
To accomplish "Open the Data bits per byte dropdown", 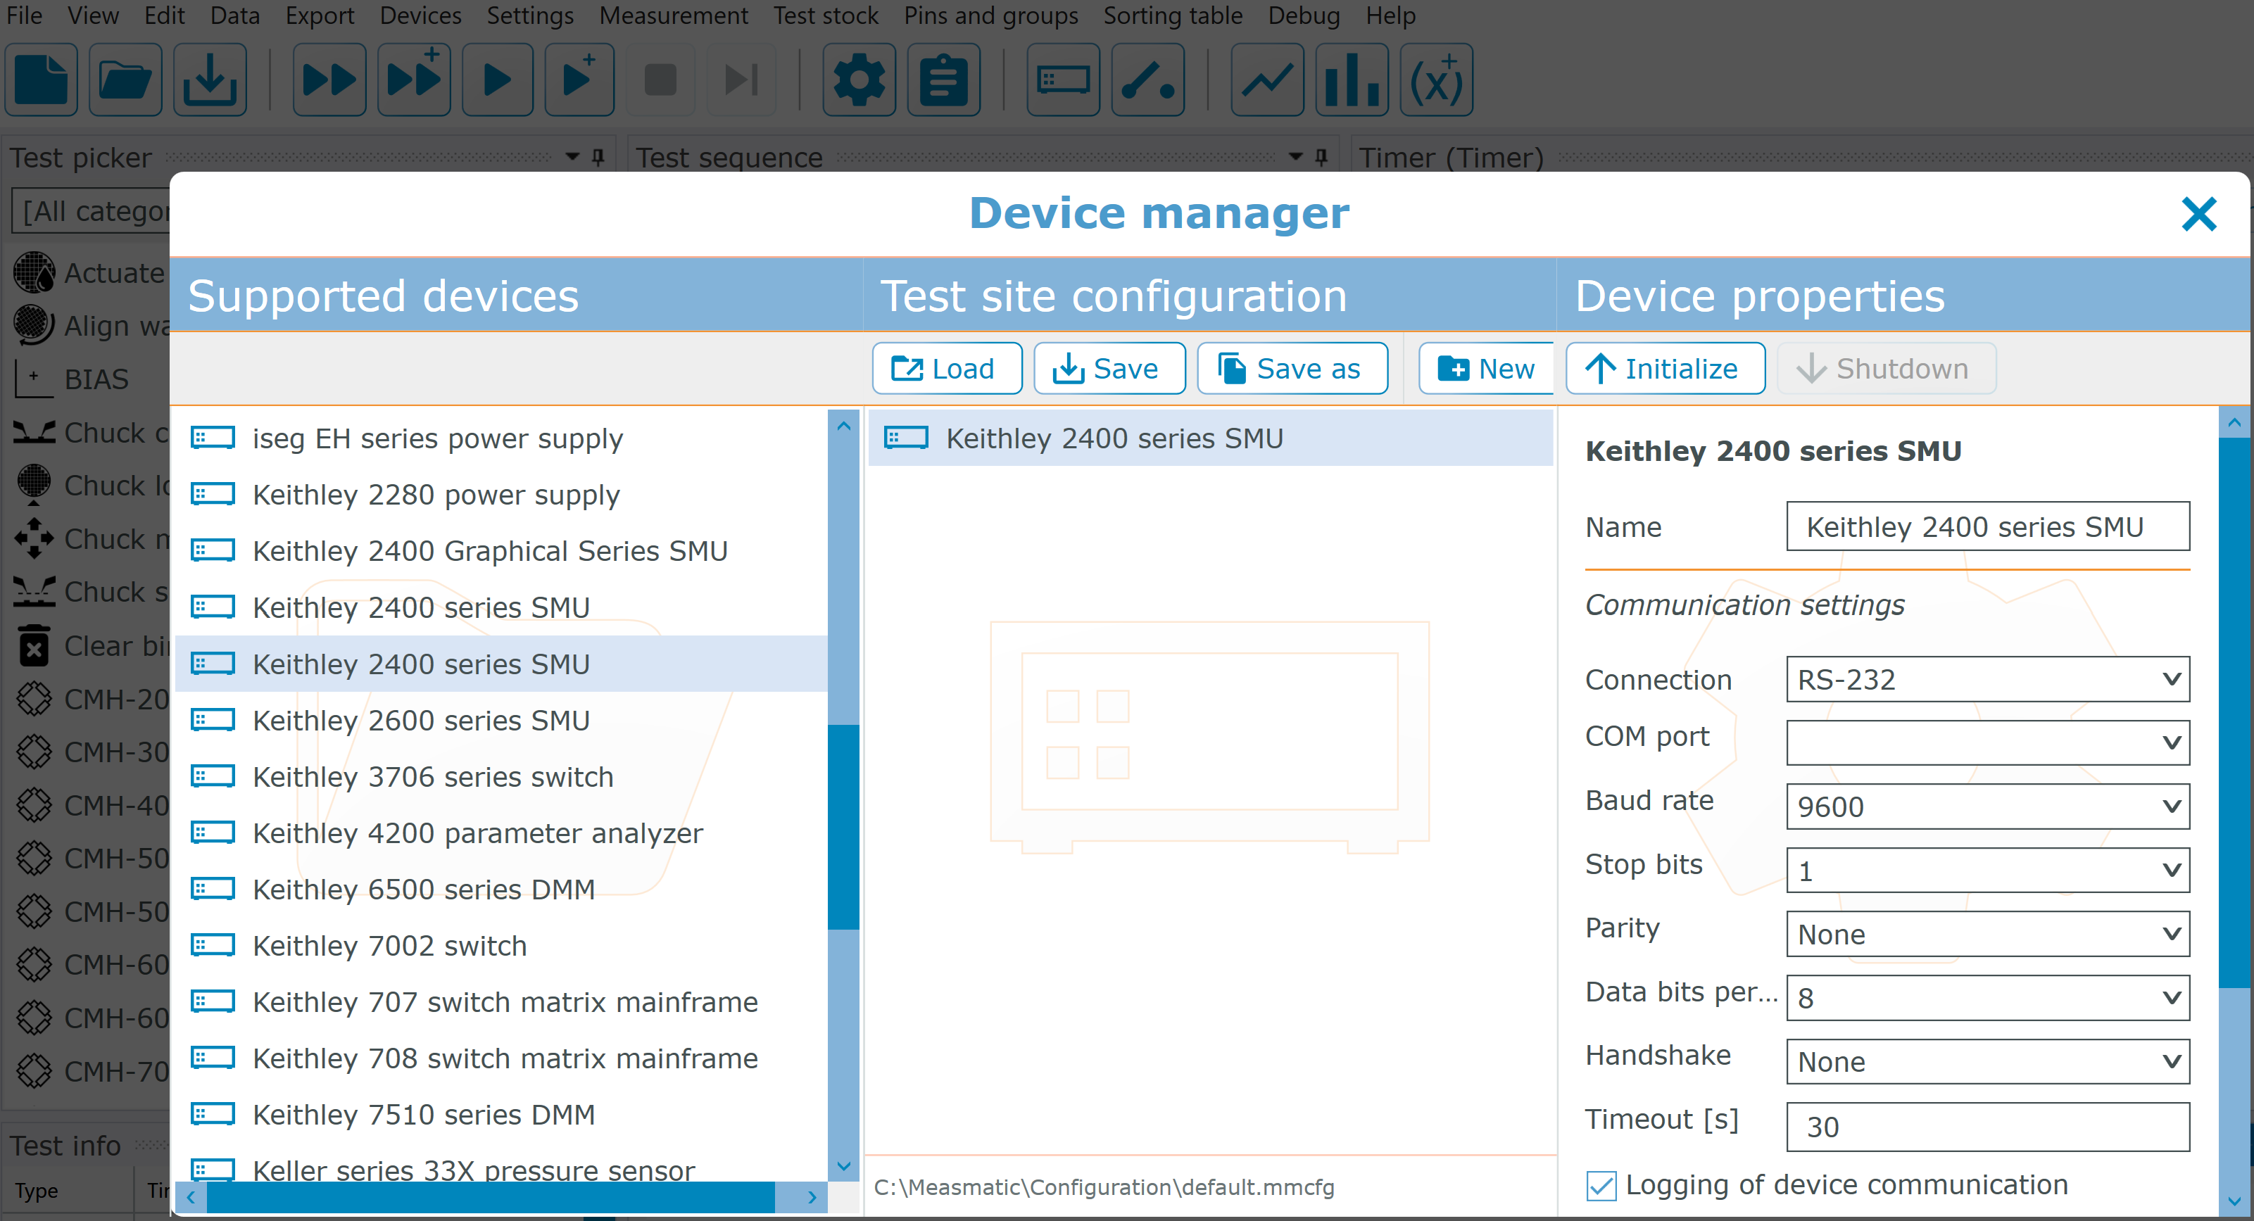I will click(x=1988, y=997).
